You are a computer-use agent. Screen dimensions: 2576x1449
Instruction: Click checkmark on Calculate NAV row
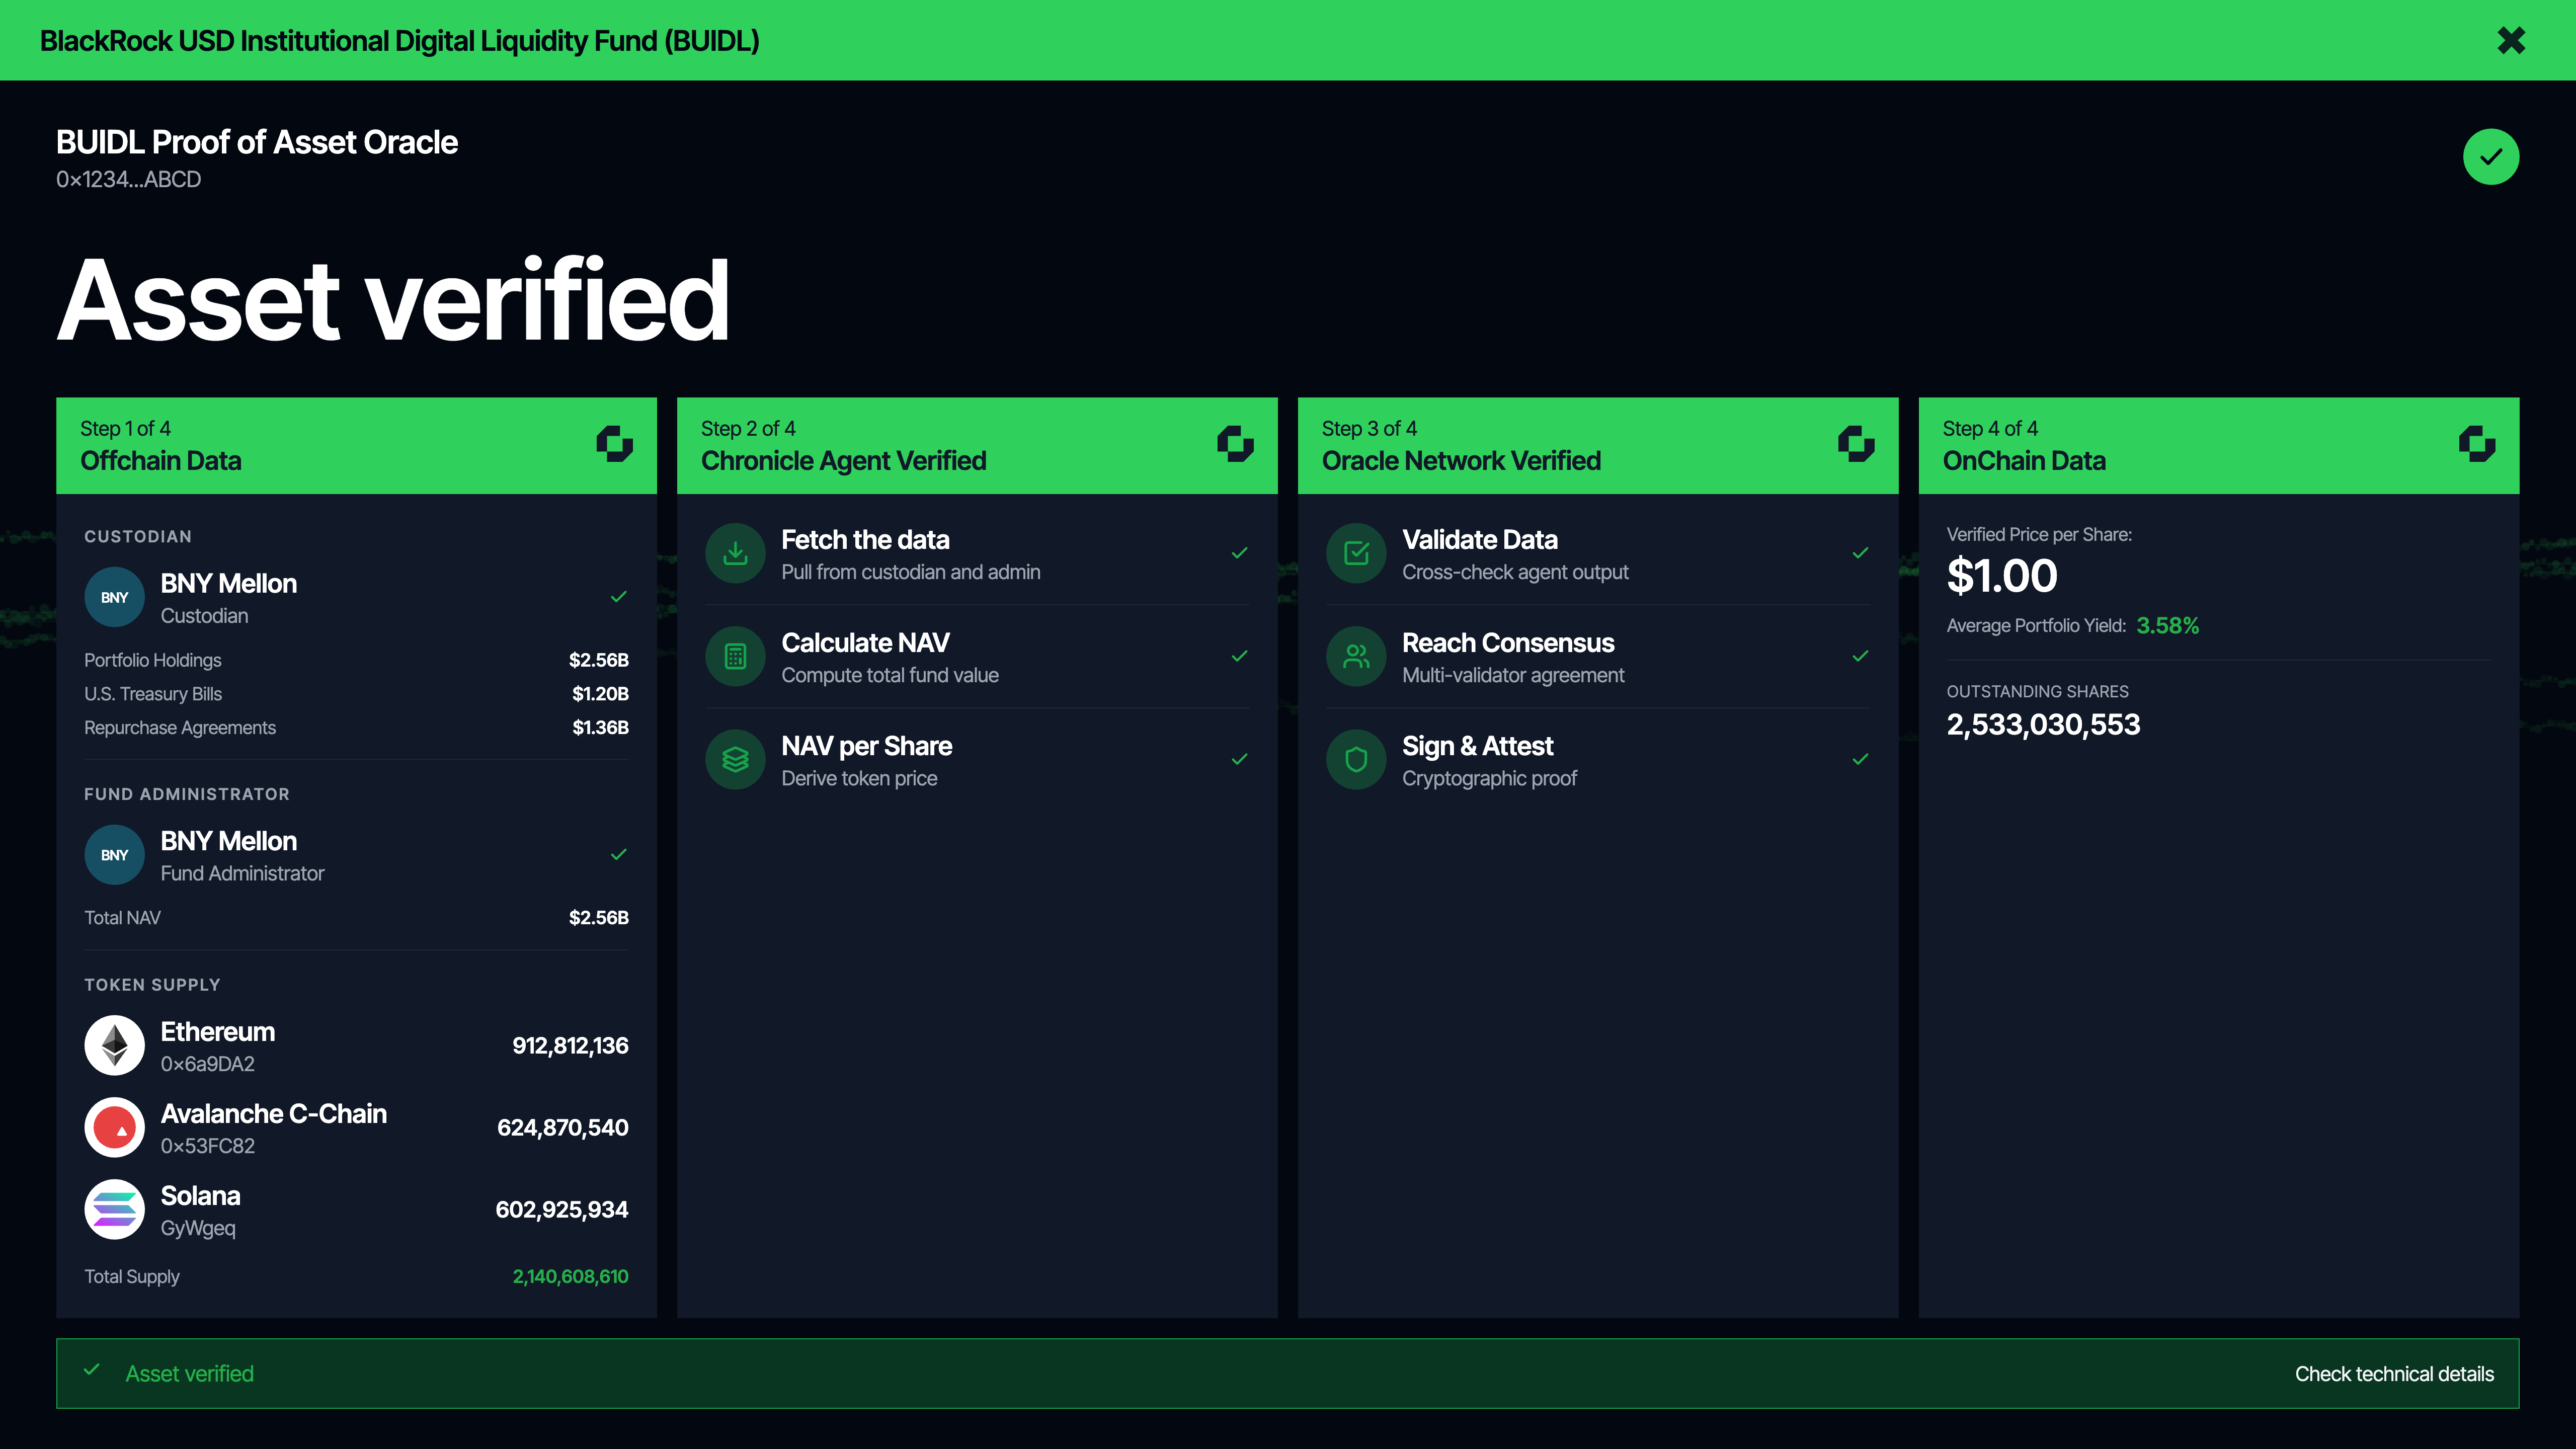[x=1239, y=656]
